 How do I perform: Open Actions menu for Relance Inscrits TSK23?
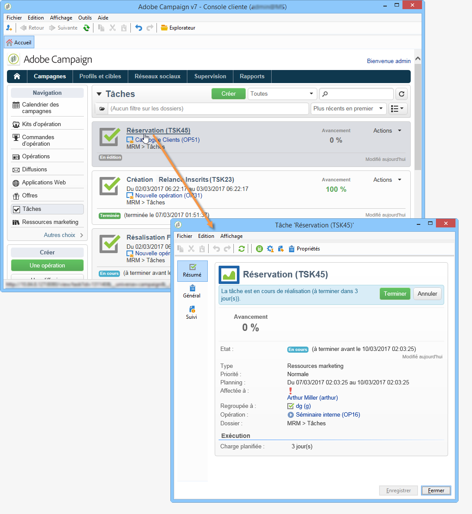coord(387,180)
